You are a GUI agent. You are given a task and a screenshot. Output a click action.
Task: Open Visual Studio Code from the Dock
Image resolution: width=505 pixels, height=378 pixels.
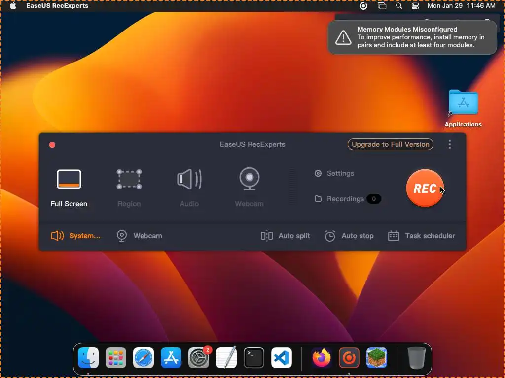(x=282, y=358)
